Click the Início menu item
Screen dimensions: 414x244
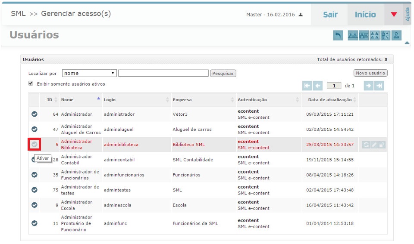(365, 15)
